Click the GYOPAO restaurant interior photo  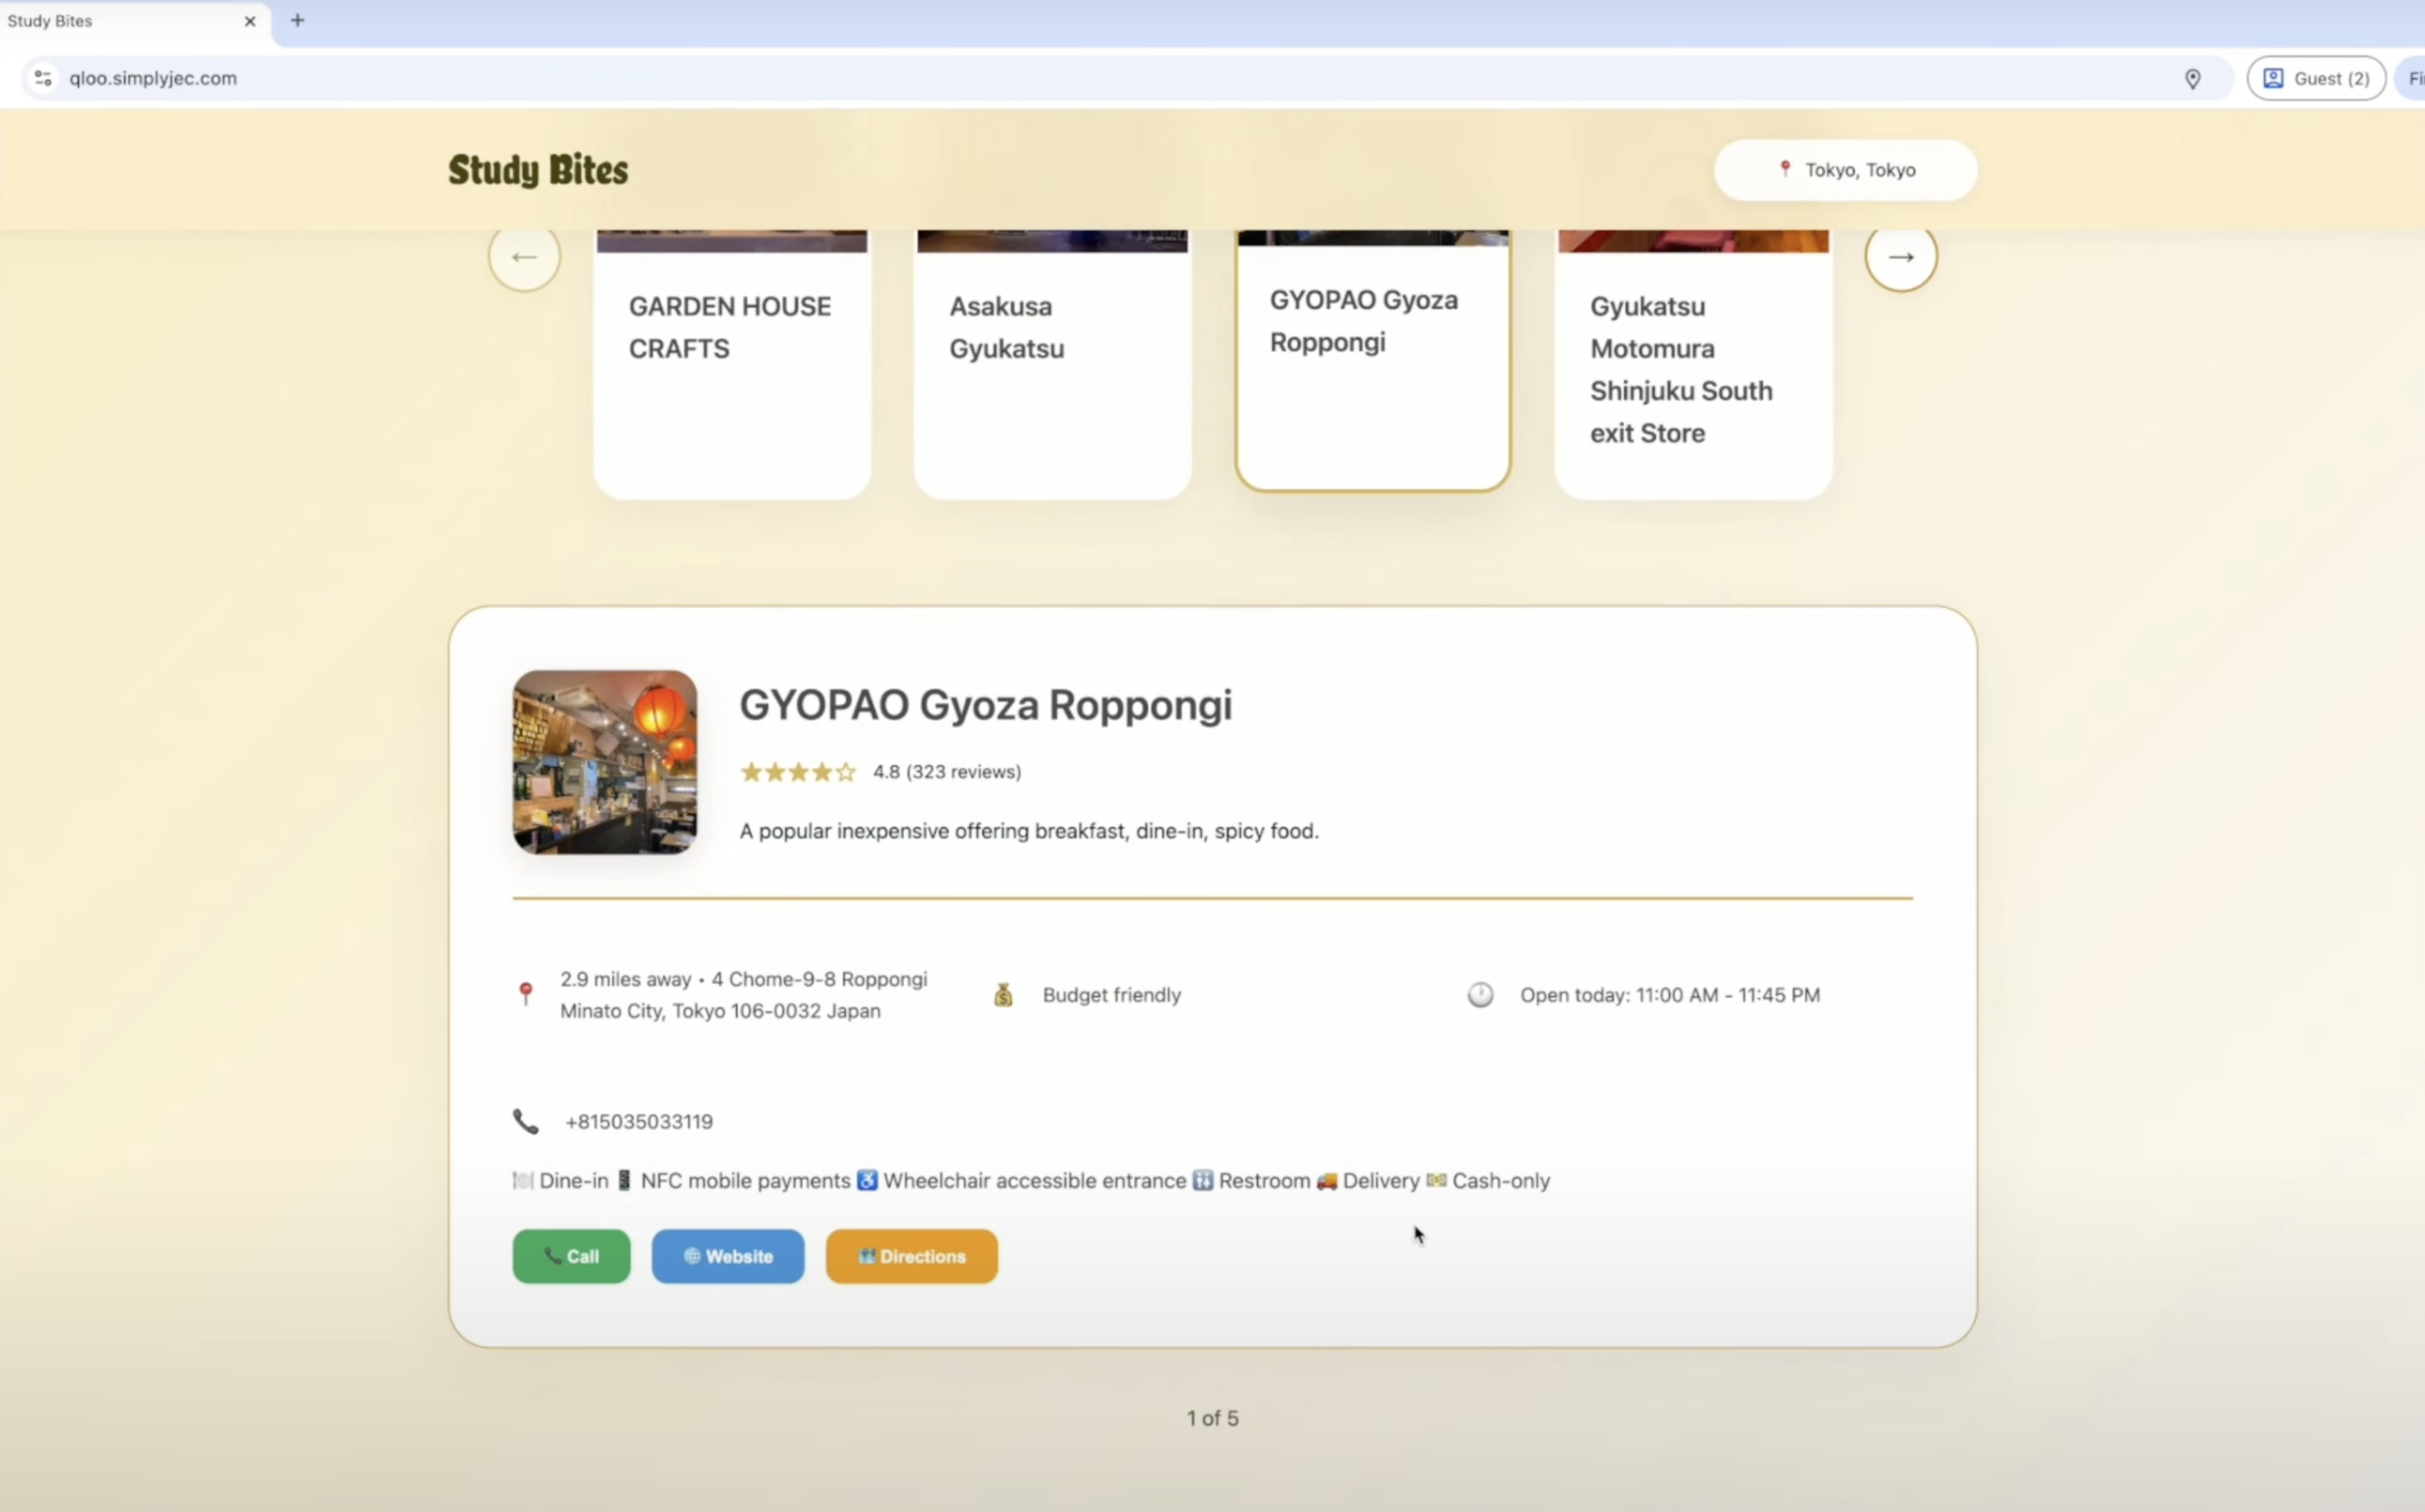point(604,762)
